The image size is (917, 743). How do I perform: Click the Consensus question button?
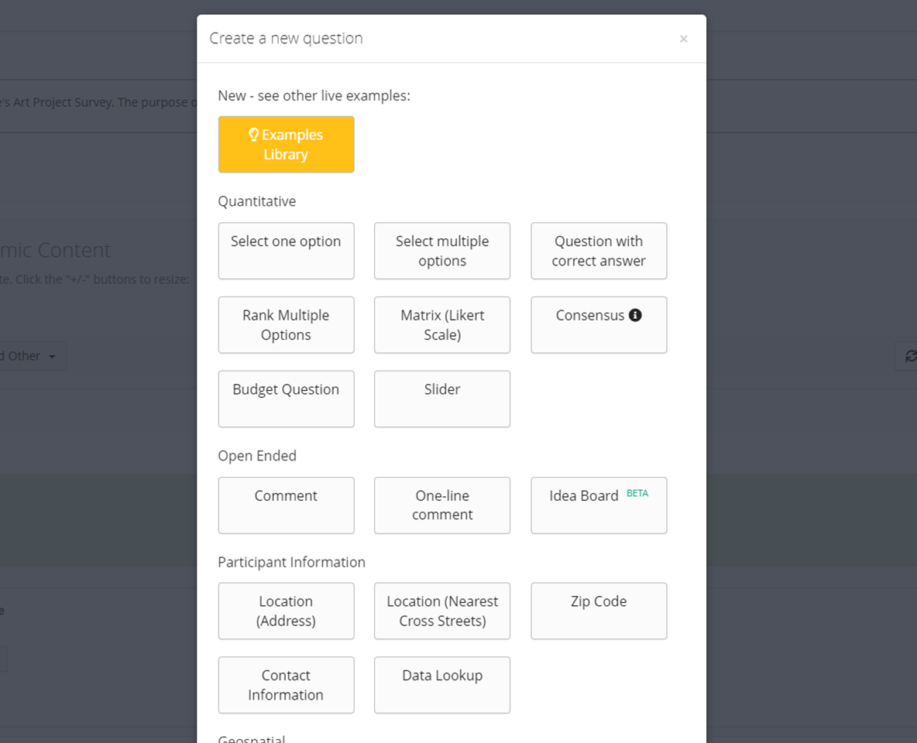[589, 325]
